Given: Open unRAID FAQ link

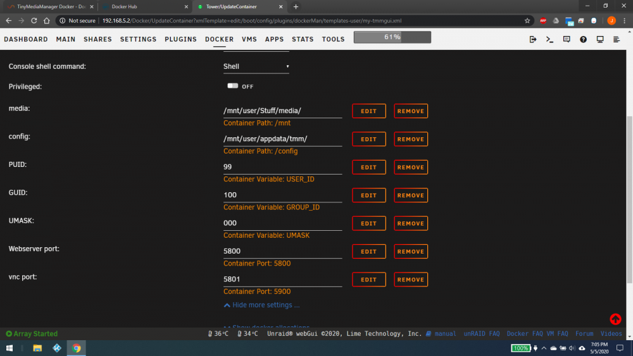Looking at the screenshot, I should click(482, 333).
